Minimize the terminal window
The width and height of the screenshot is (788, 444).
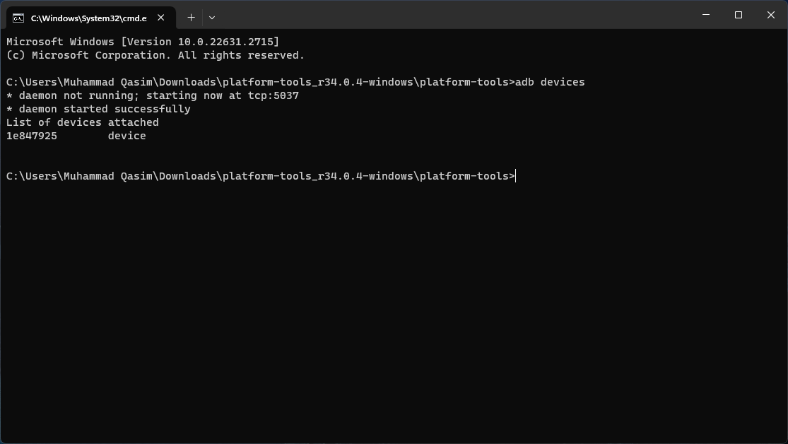pyautogui.click(x=706, y=15)
